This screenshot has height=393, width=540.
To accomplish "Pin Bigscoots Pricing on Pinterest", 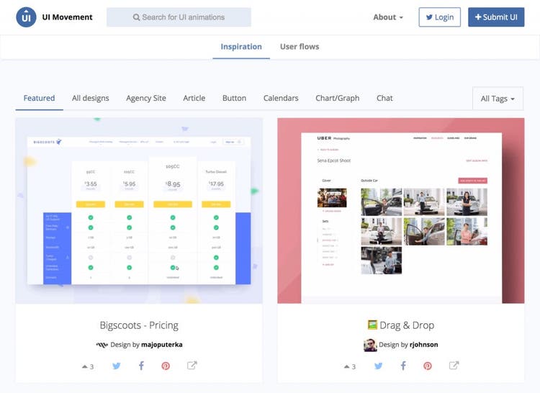I will click(166, 366).
